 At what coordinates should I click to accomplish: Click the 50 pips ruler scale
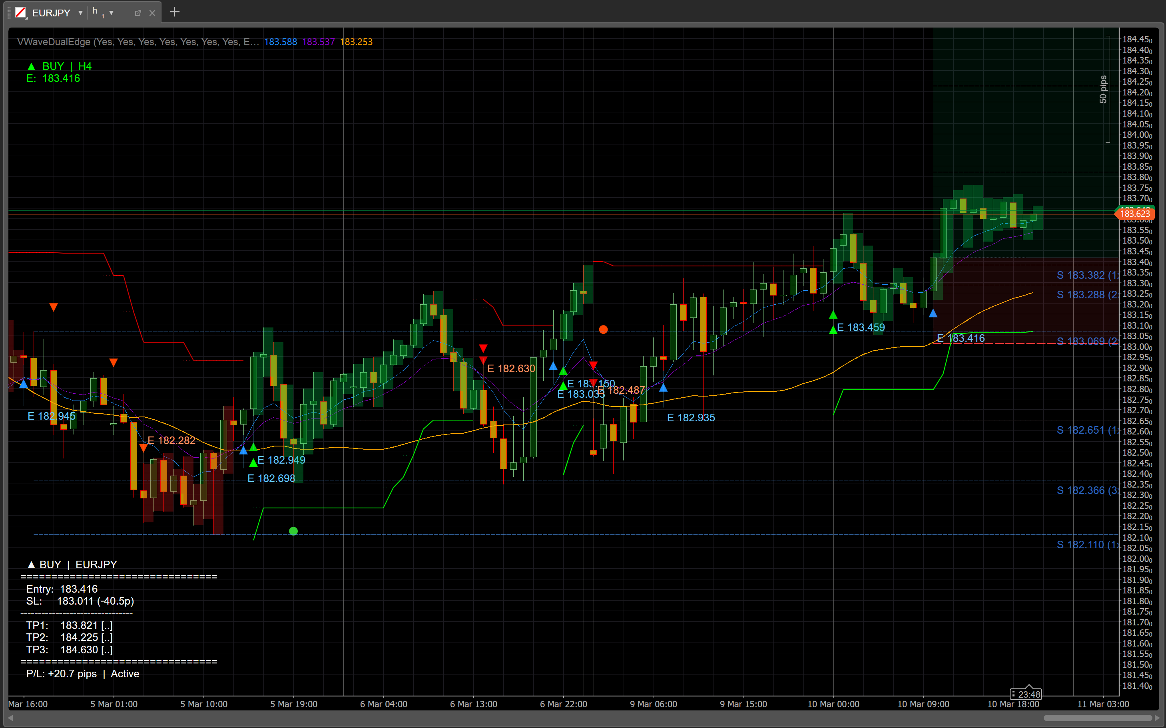[1103, 89]
